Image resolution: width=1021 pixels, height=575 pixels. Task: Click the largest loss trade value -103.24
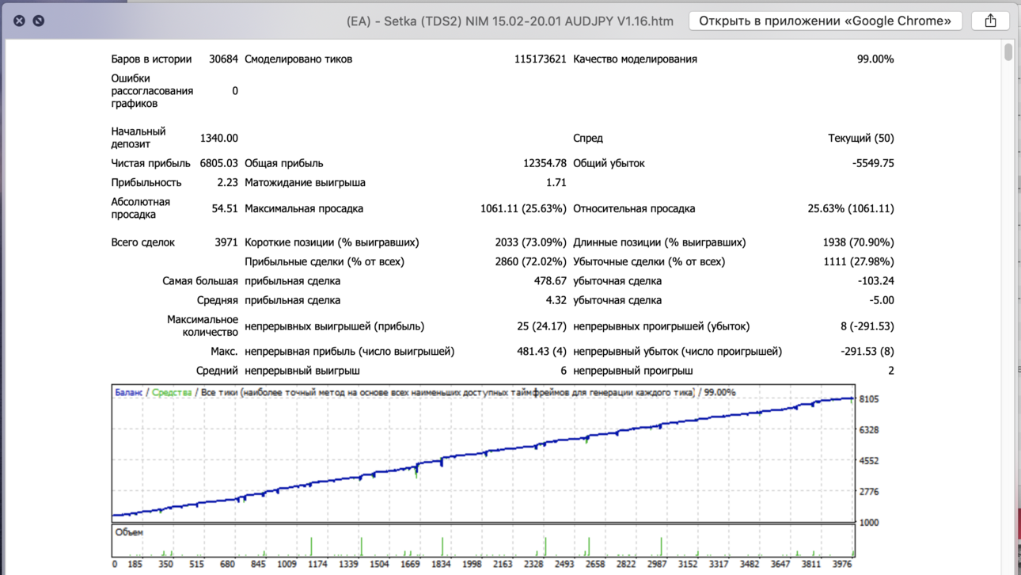pyautogui.click(x=875, y=281)
